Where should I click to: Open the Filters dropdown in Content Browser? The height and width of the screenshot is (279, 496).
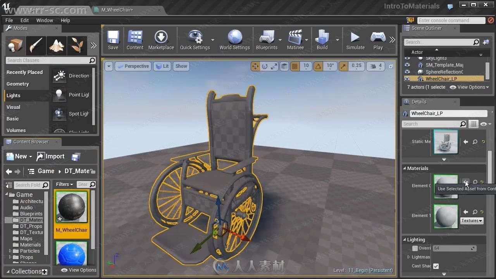pyautogui.click(x=64, y=184)
